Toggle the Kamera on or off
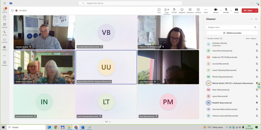Screen dimensions: 261x130 click(x=216, y=10)
